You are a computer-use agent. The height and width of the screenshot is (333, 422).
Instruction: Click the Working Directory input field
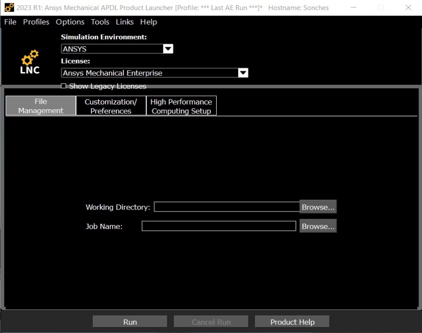pos(227,207)
